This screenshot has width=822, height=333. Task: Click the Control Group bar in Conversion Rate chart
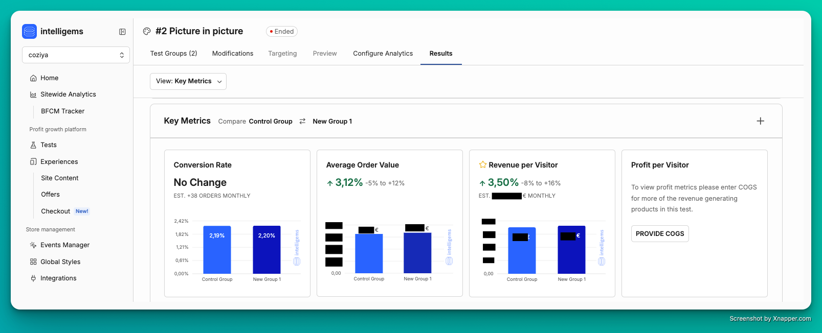click(x=217, y=250)
